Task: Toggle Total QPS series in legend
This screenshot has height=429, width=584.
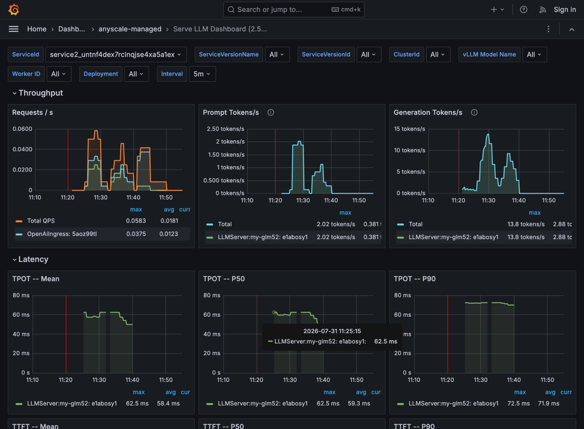Action: coord(41,221)
